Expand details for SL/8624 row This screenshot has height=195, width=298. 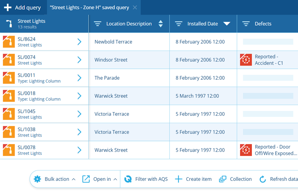pyautogui.click(x=80, y=42)
